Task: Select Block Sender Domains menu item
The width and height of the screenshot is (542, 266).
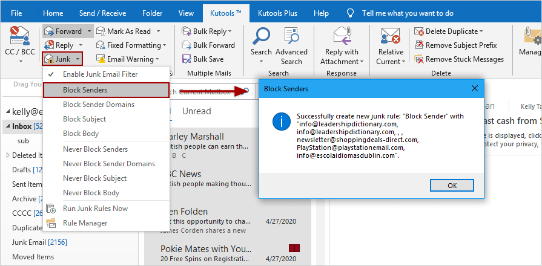Action: 106,105
